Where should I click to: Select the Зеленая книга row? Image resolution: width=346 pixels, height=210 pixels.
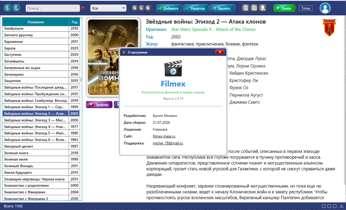(41, 153)
